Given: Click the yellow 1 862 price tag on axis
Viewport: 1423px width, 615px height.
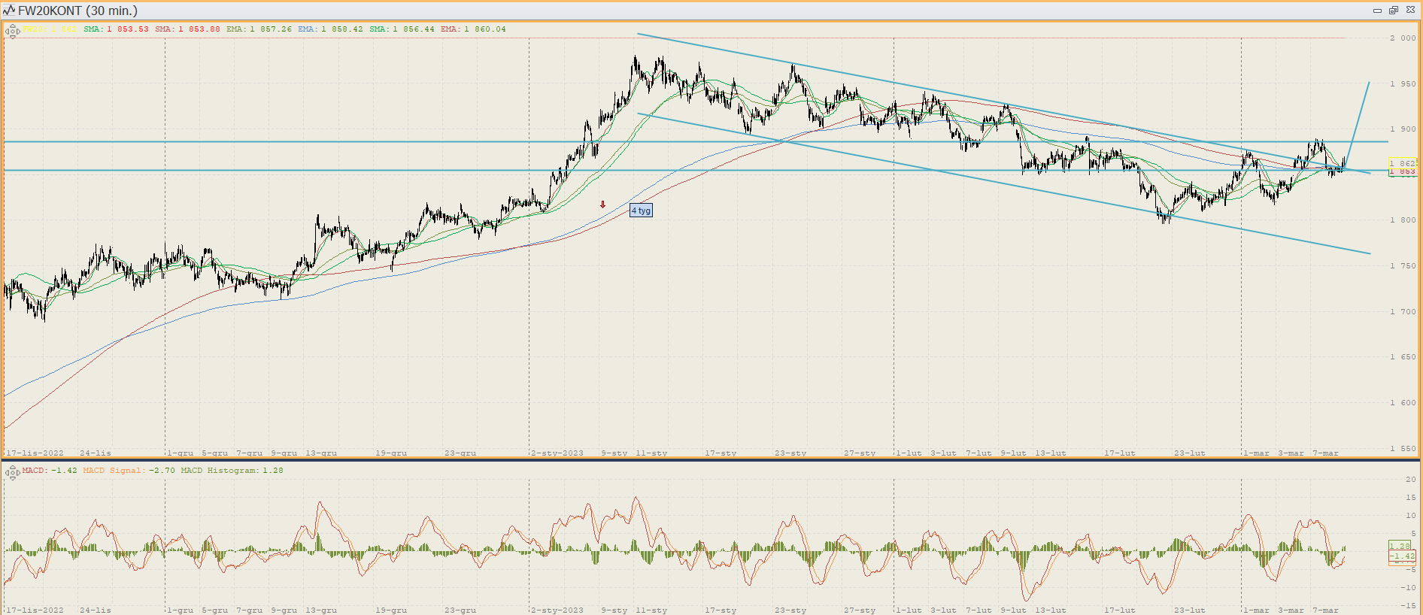Looking at the screenshot, I should 1403,163.
